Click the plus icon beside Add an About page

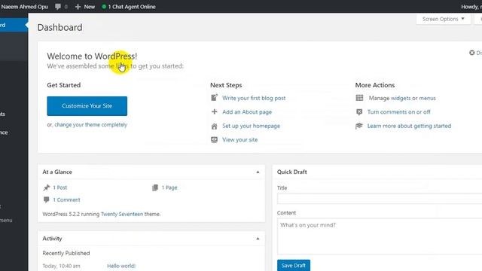click(214, 111)
